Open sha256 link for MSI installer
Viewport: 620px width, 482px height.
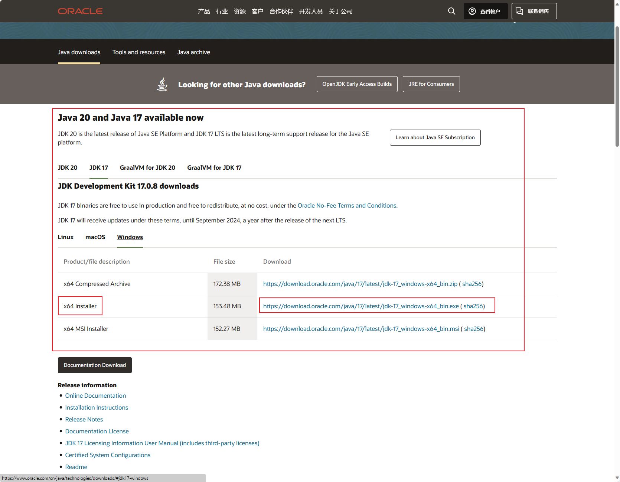(x=474, y=329)
